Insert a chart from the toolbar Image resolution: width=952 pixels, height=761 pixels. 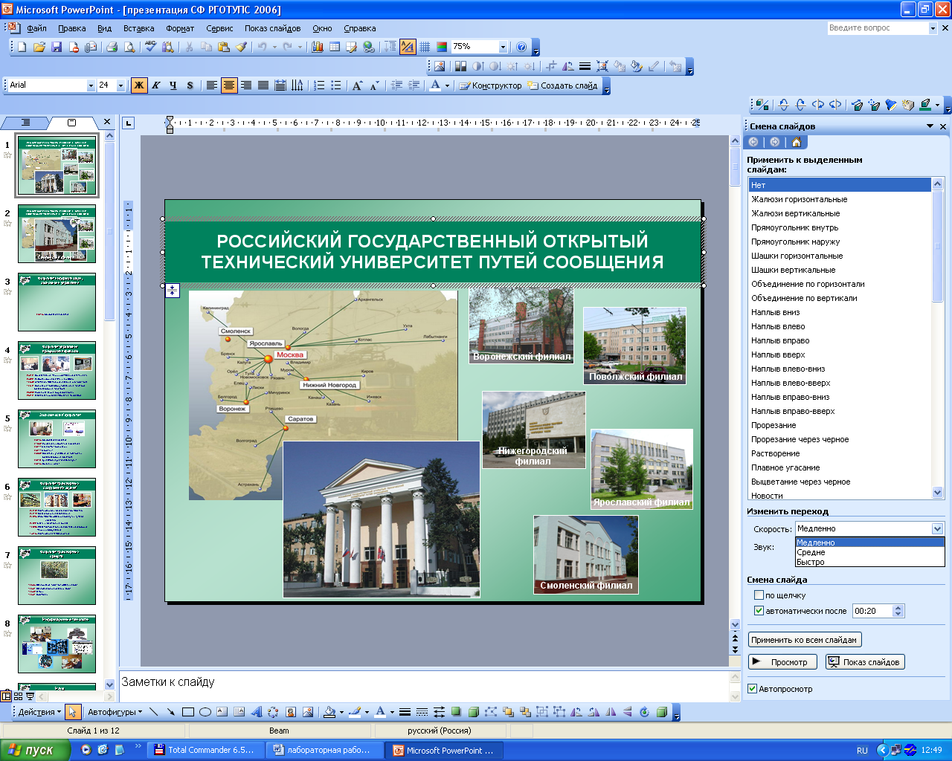coord(318,47)
